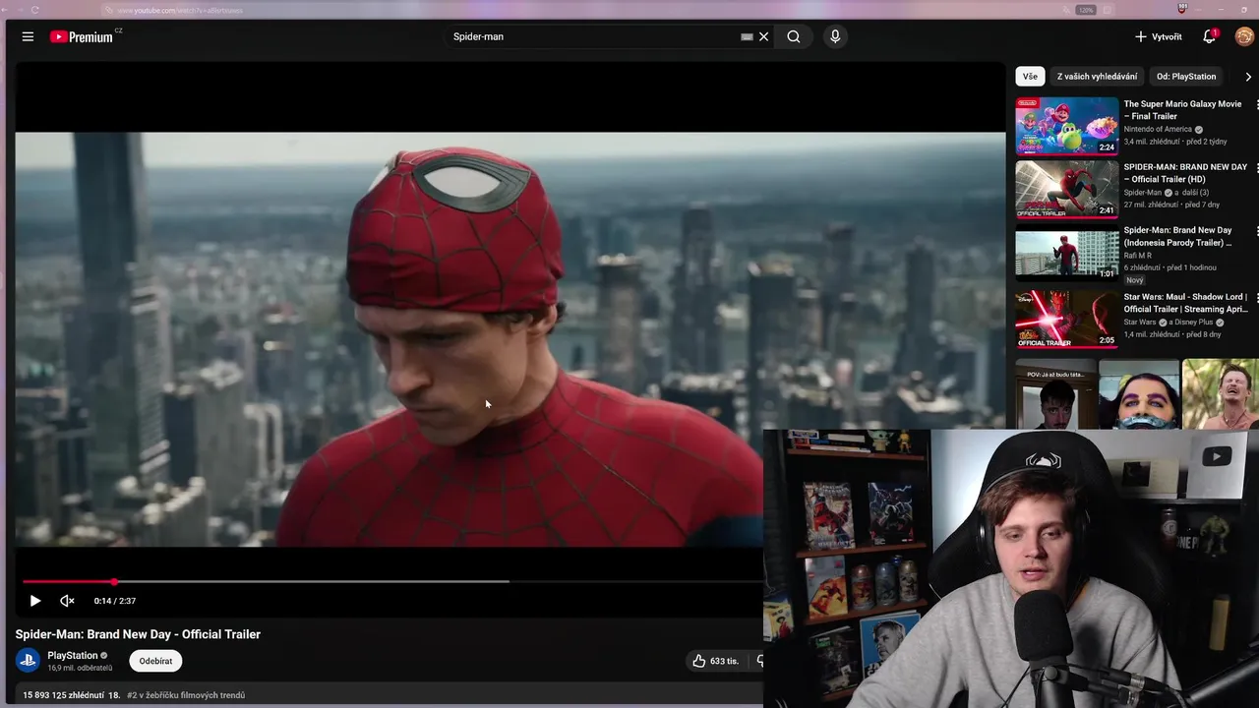
Task: Open the account avatar menu
Action: point(1244,36)
